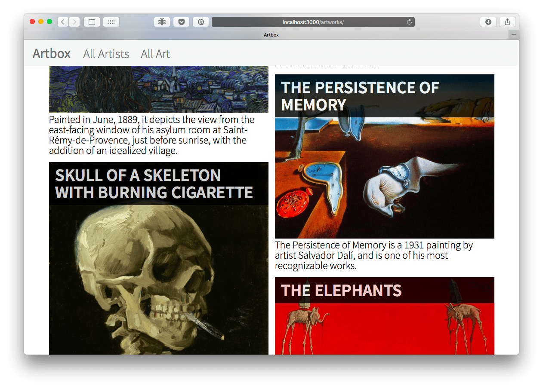Open the Share button in Safari toolbar
This screenshot has width=543, height=389.
pos(507,22)
